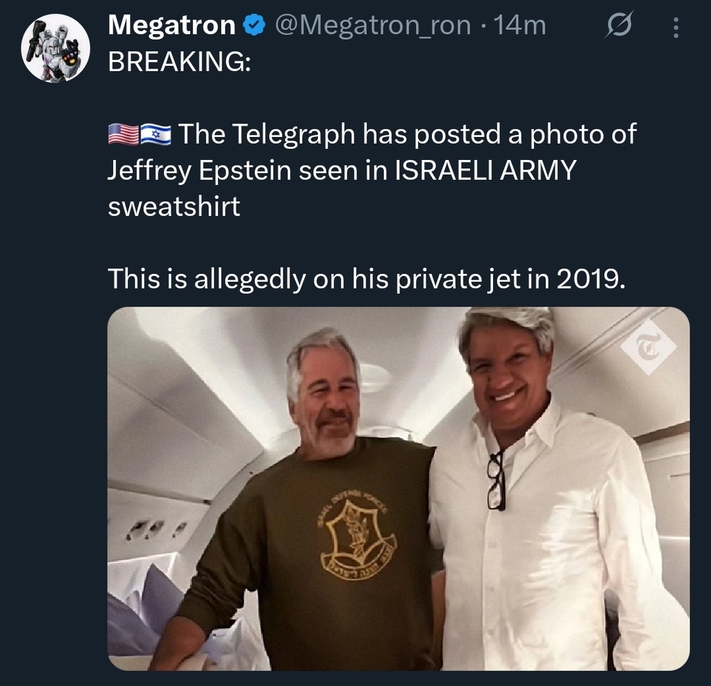Open the Megatron display name link

172,26
